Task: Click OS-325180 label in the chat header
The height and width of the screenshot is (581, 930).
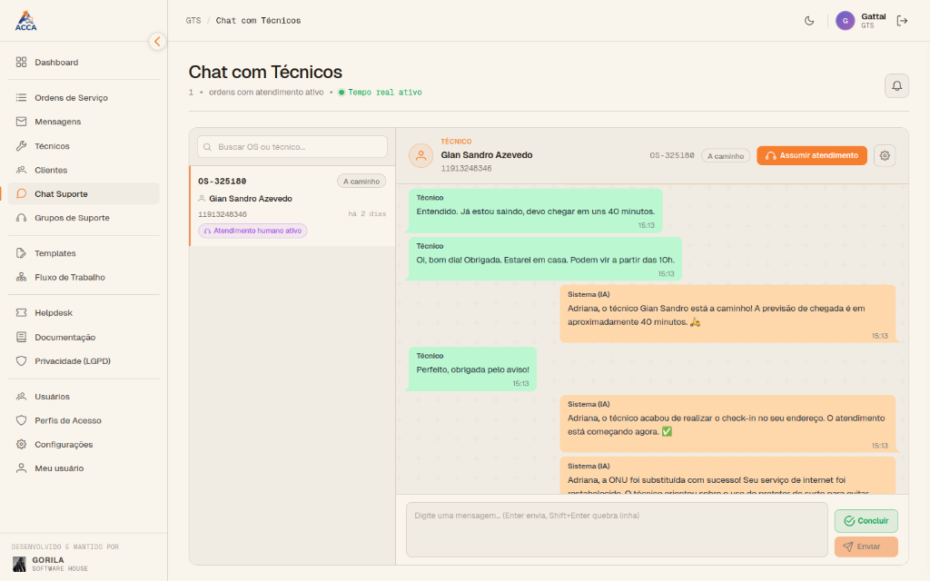Action: pos(671,155)
